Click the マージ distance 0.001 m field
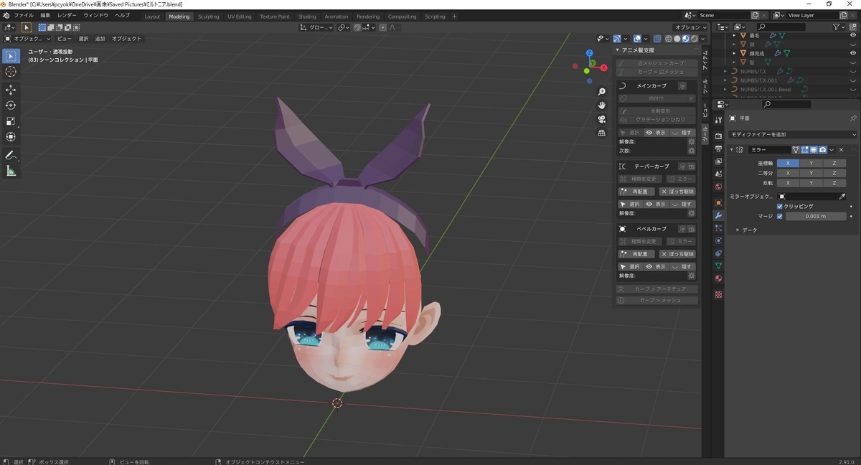 coord(816,216)
